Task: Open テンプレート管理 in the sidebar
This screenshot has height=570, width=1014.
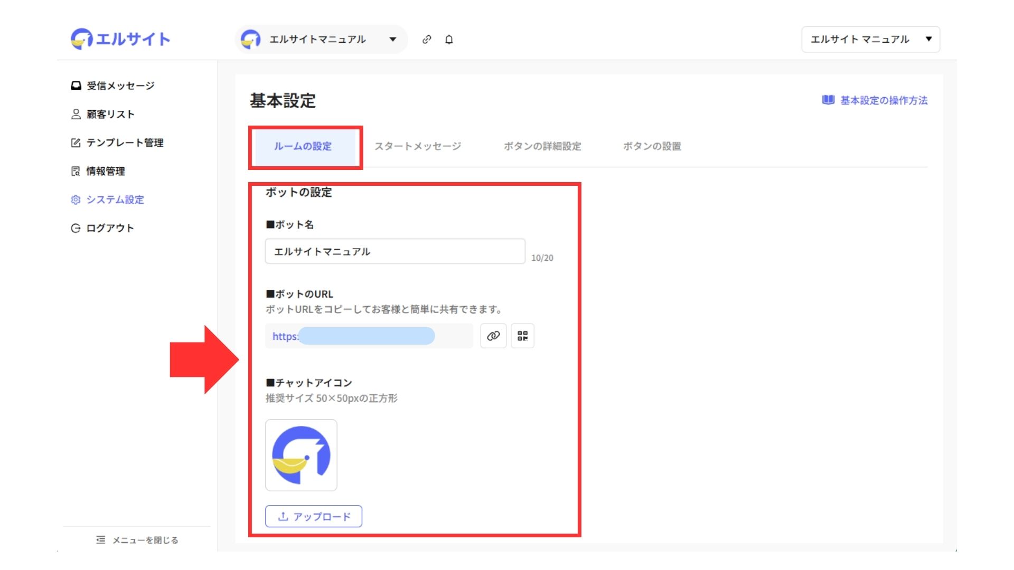Action: click(124, 142)
